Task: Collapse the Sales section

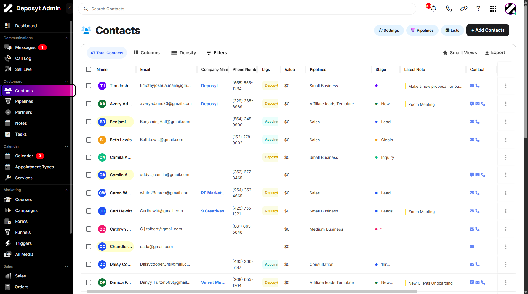Action: point(66,266)
